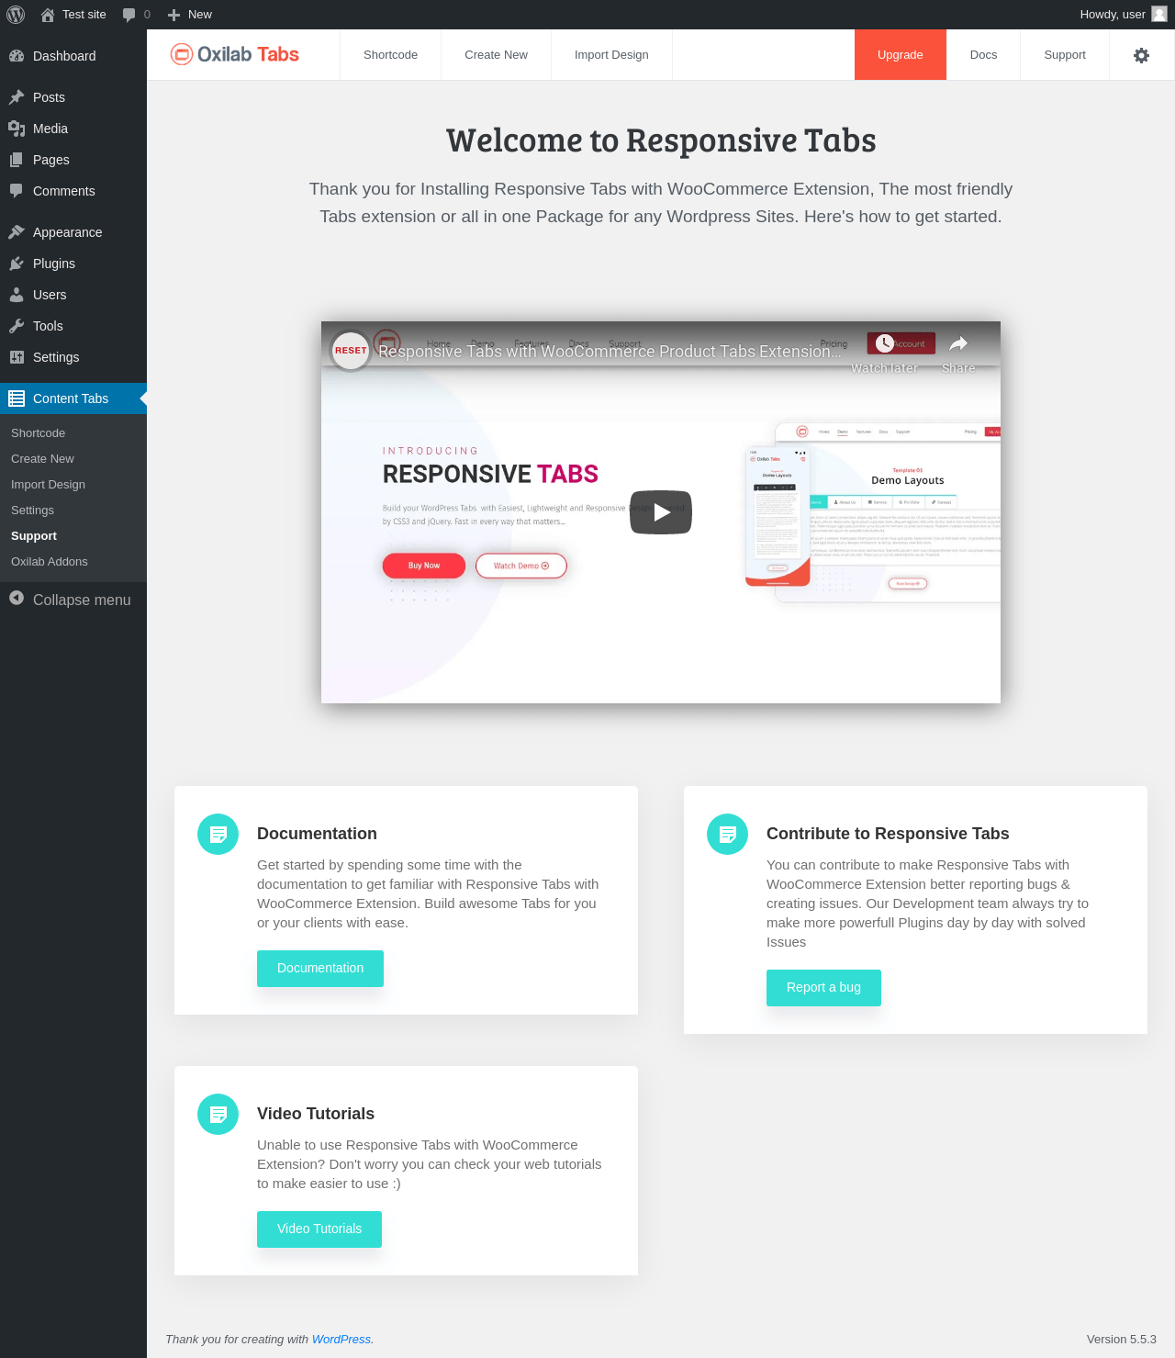Open the WordPress footer link
The width and height of the screenshot is (1175, 1358).
[x=341, y=1340]
